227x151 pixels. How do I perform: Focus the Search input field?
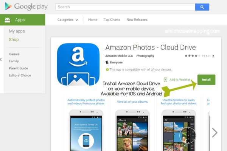coord(125,7)
